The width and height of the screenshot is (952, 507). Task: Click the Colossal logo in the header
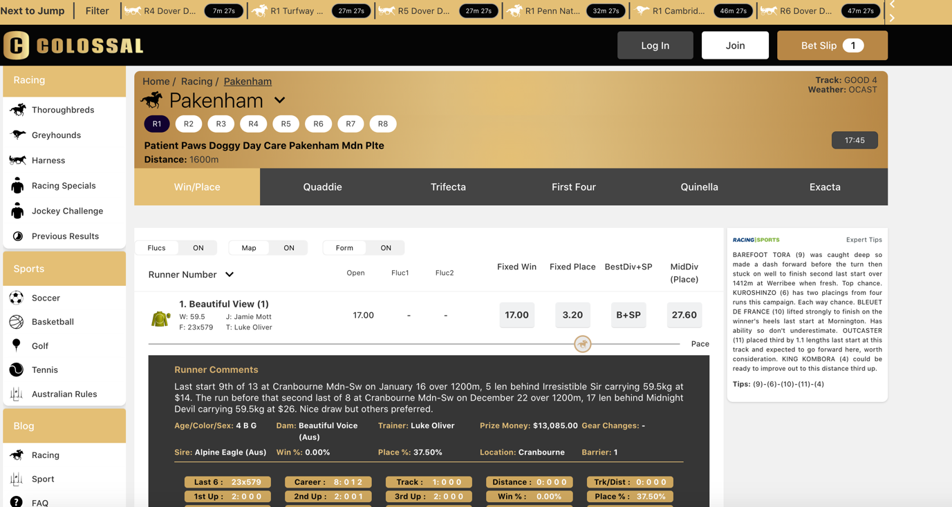pyautogui.click(x=73, y=46)
